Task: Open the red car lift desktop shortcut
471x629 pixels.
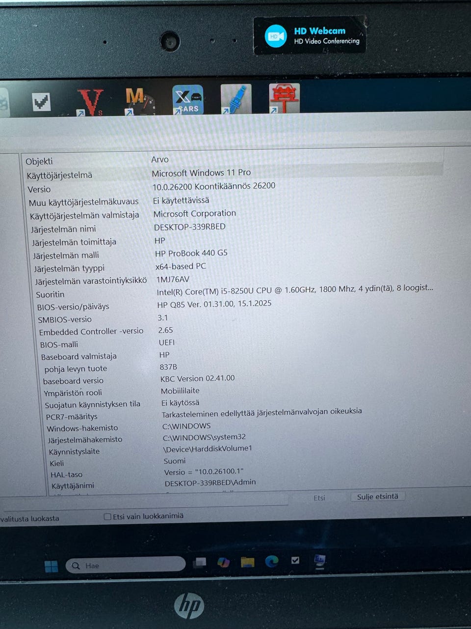Action: 284,98
